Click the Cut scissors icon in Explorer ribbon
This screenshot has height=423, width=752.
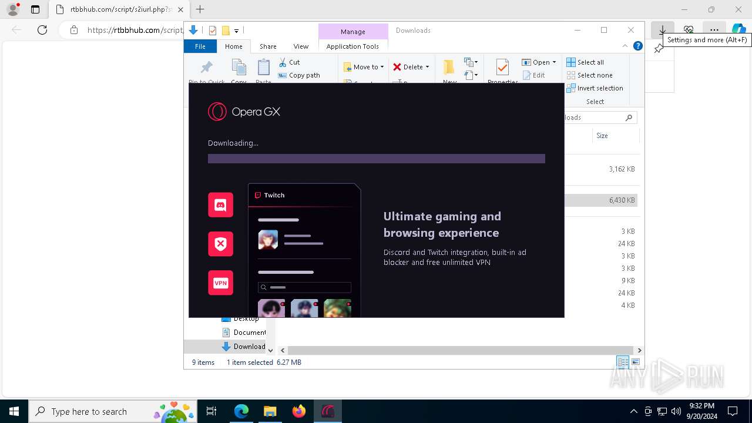click(283, 62)
